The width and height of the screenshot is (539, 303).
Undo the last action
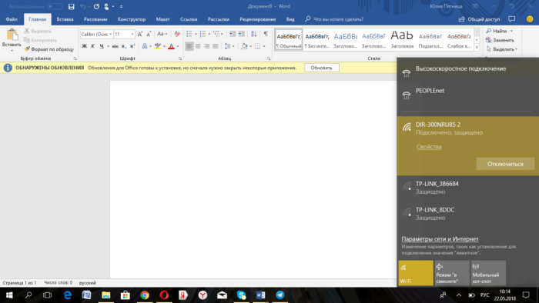click(82, 6)
